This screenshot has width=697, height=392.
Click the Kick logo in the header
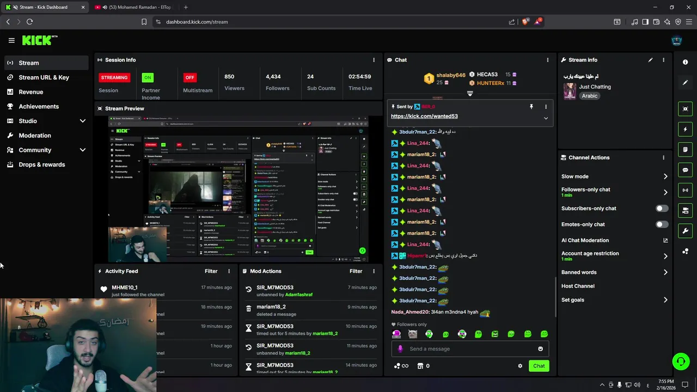(40, 40)
